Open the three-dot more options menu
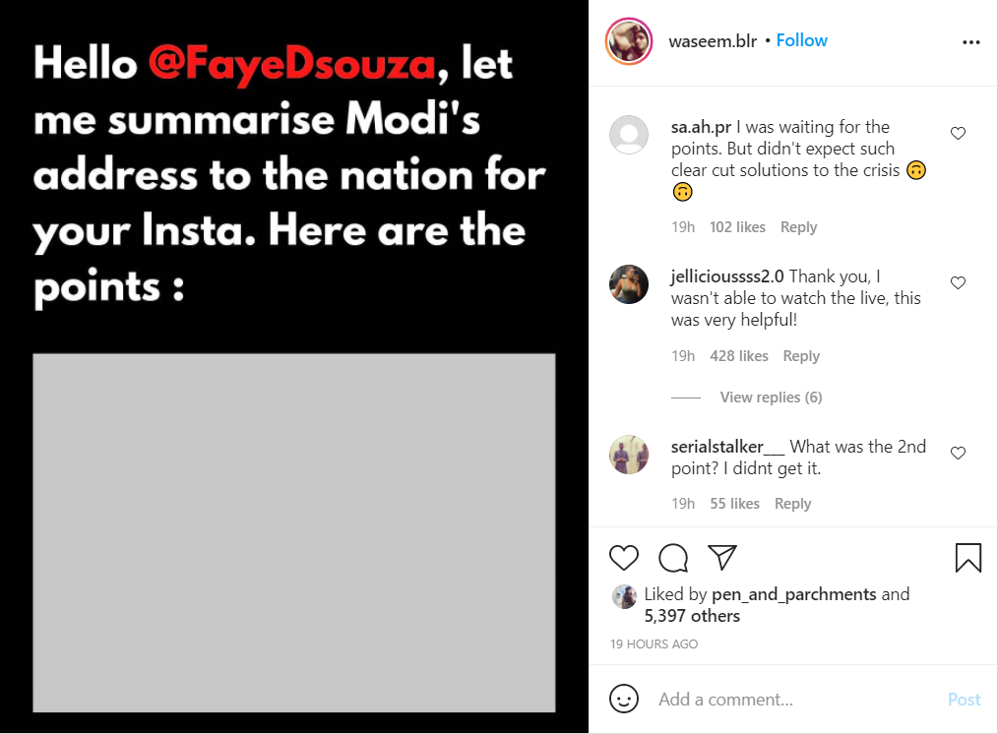Screen dimensions: 997x734 (x=970, y=42)
